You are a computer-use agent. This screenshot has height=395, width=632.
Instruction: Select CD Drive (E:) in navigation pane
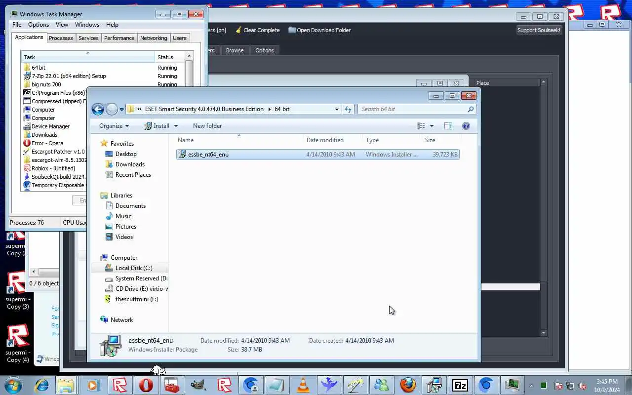tap(137, 289)
